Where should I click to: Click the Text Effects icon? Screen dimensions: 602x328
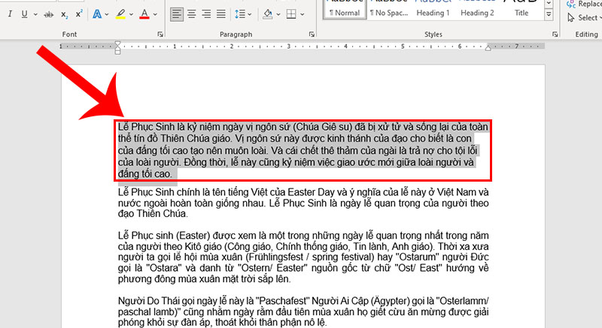coord(97,14)
